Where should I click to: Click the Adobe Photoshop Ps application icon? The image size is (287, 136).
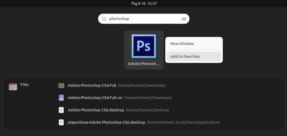pyautogui.click(x=143, y=46)
